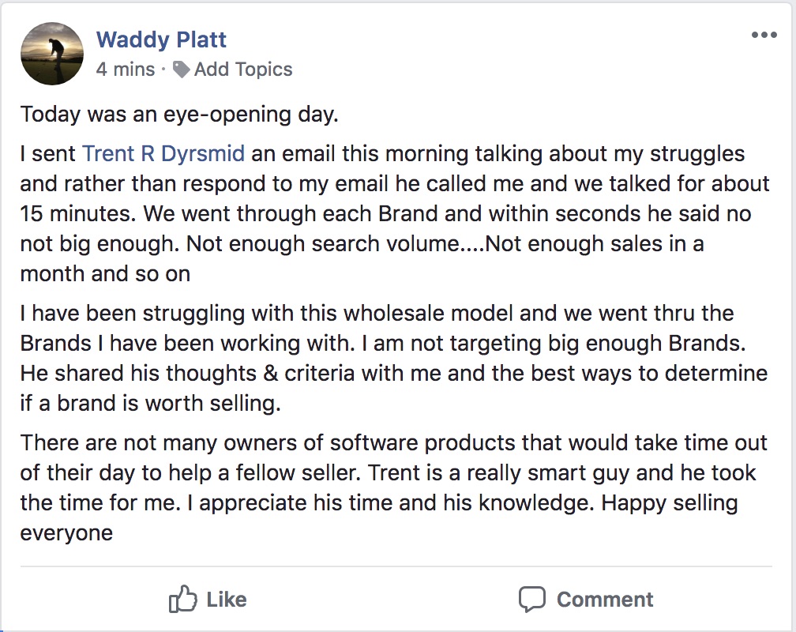
Task: Click the line 'Today was an eye-opening day.'
Action: pyautogui.click(x=179, y=115)
